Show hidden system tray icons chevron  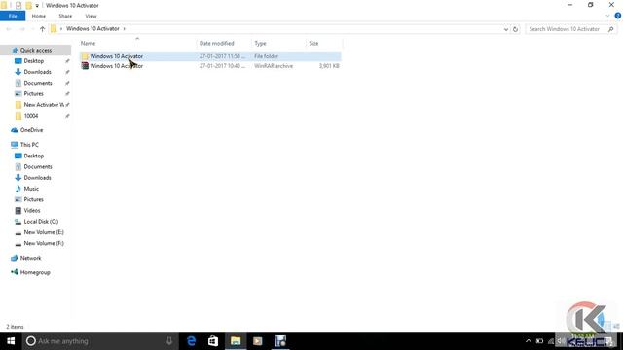pos(528,341)
